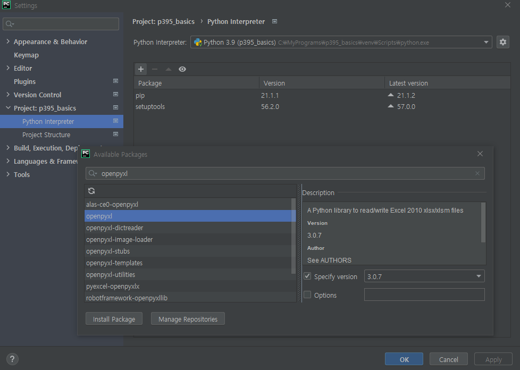Click the Cancel button
520x370 pixels.
(448, 359)
